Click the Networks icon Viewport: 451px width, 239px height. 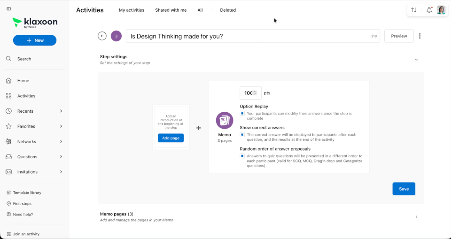click(8, 141)
